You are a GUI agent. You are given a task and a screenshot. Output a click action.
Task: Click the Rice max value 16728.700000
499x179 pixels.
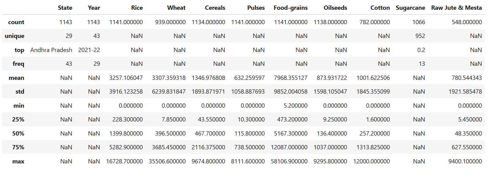(x=124, y=162)
